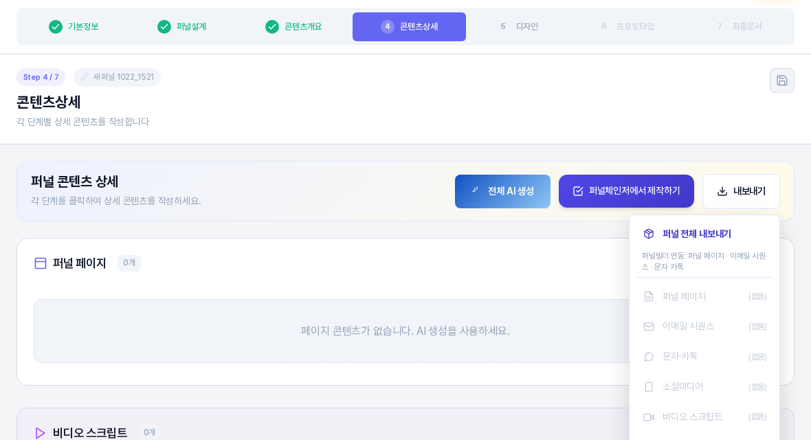The width and height of the screenshot is (811, 440).
Task: Open step 5 디자인
Action: [x=520, y=26]
